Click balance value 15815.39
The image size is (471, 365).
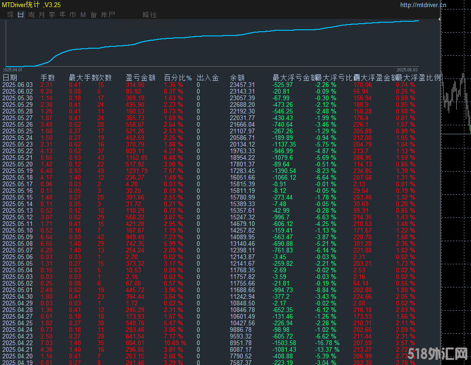point(242,184)
